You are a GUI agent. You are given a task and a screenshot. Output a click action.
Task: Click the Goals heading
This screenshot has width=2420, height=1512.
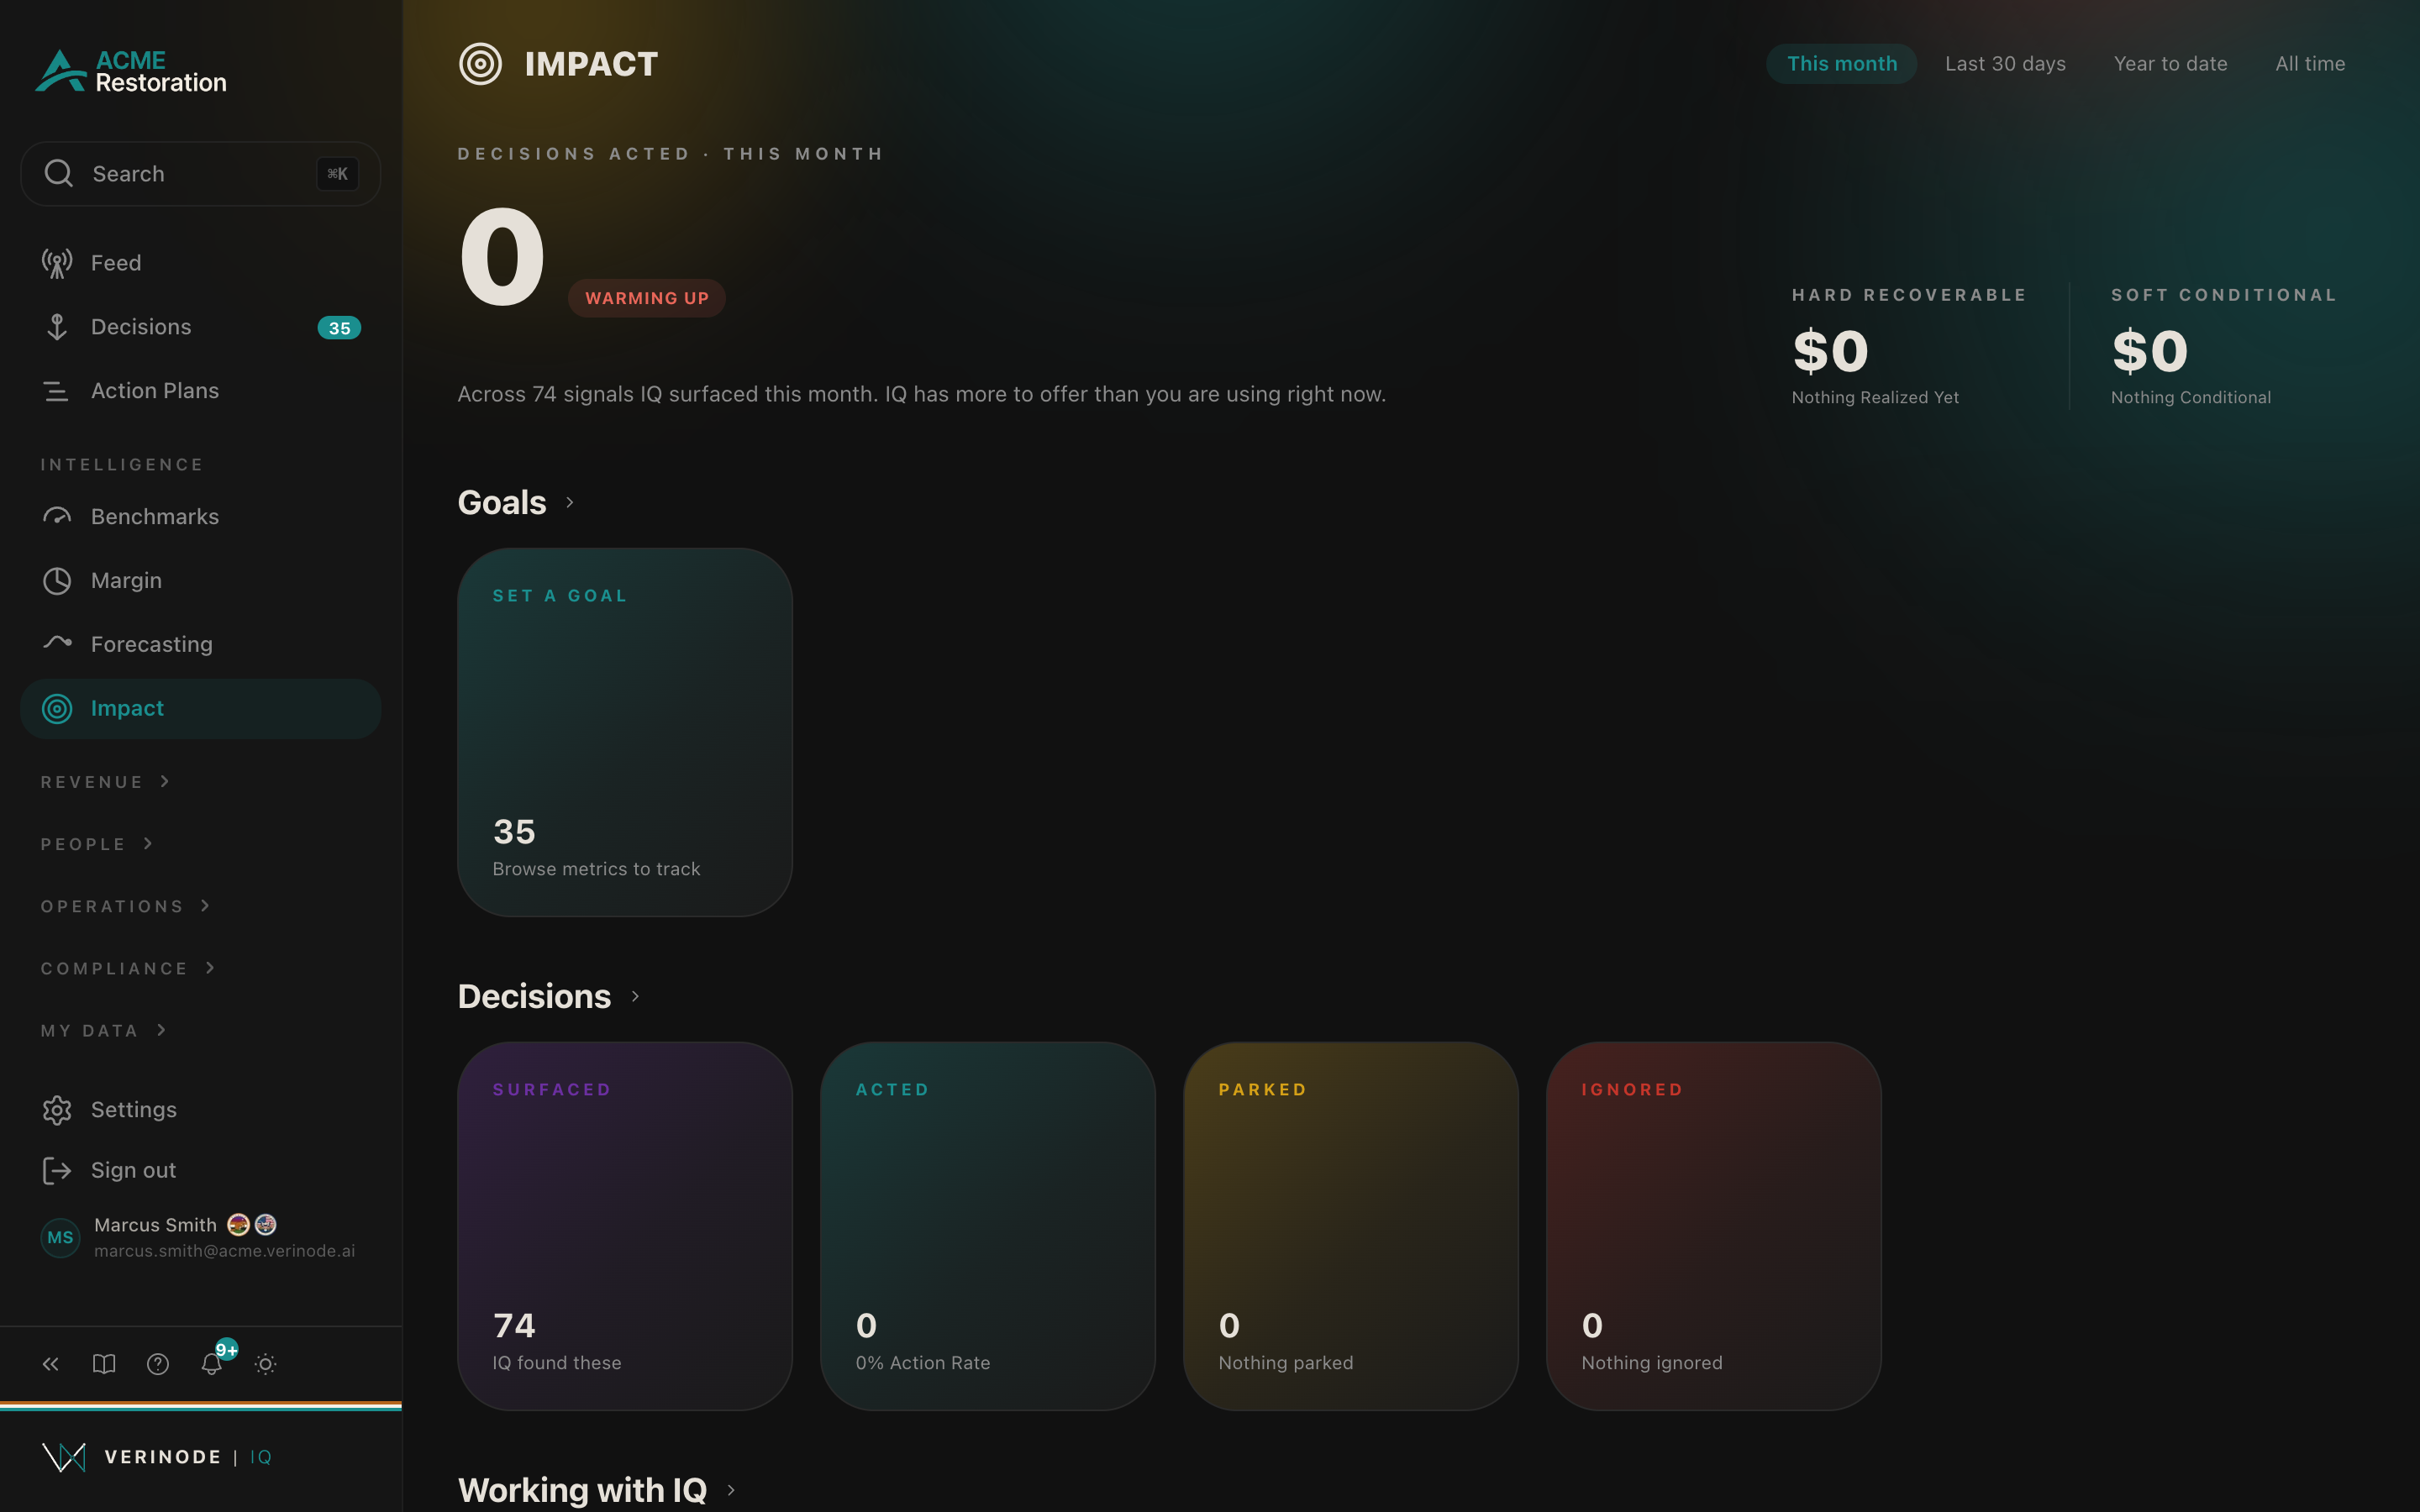[502, 502]
